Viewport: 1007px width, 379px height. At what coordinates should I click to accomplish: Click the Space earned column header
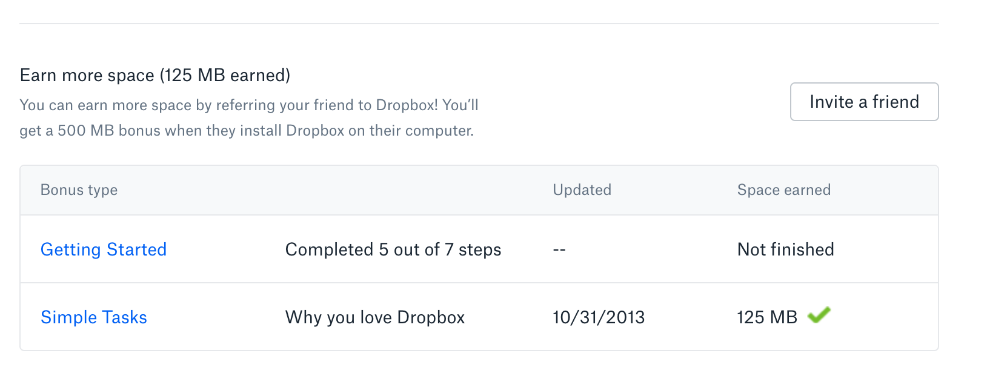(784, 190)
